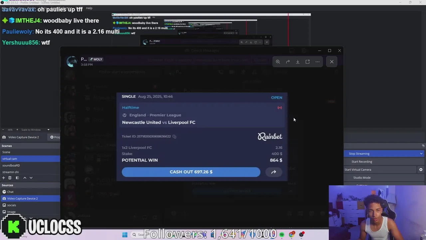
Task: Click the Newcastle United vs Liverpool FC title
Action: point(159,122)
